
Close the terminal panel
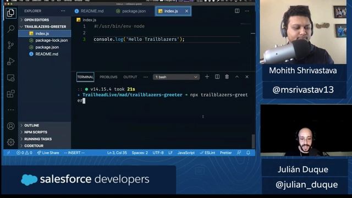coord(247,77)
